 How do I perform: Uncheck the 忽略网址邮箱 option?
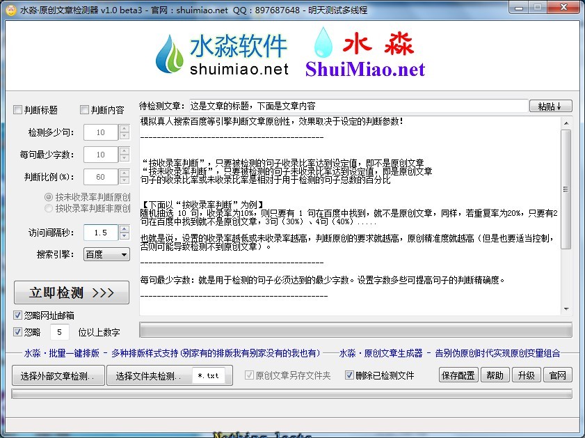click(x=18, y=315)
